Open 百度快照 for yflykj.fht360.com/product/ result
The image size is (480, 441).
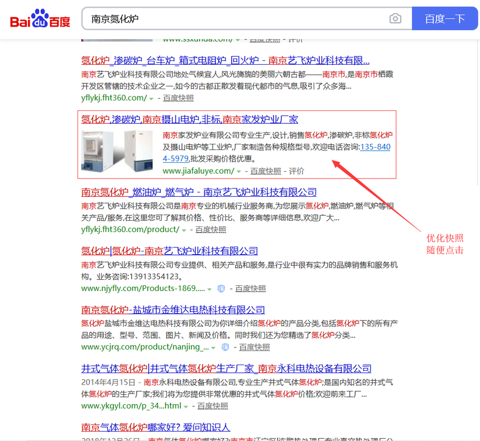(x=210, y=230)
